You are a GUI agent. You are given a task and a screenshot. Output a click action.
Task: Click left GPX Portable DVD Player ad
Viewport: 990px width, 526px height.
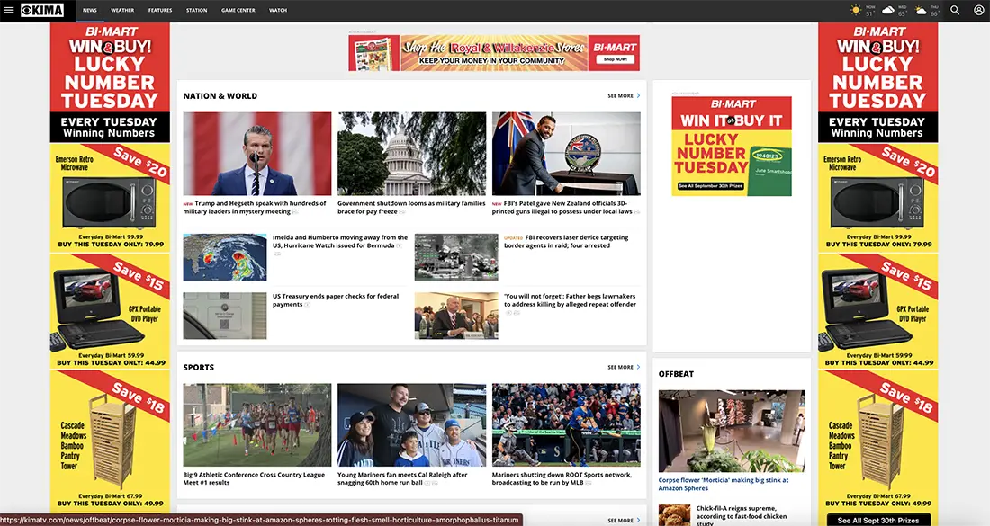[110, 311]
